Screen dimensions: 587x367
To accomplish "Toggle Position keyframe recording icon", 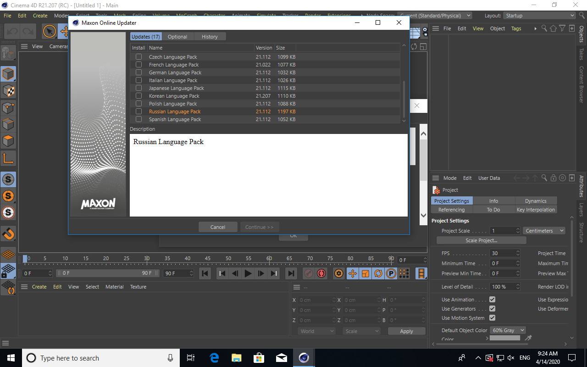I will point(352,273).
